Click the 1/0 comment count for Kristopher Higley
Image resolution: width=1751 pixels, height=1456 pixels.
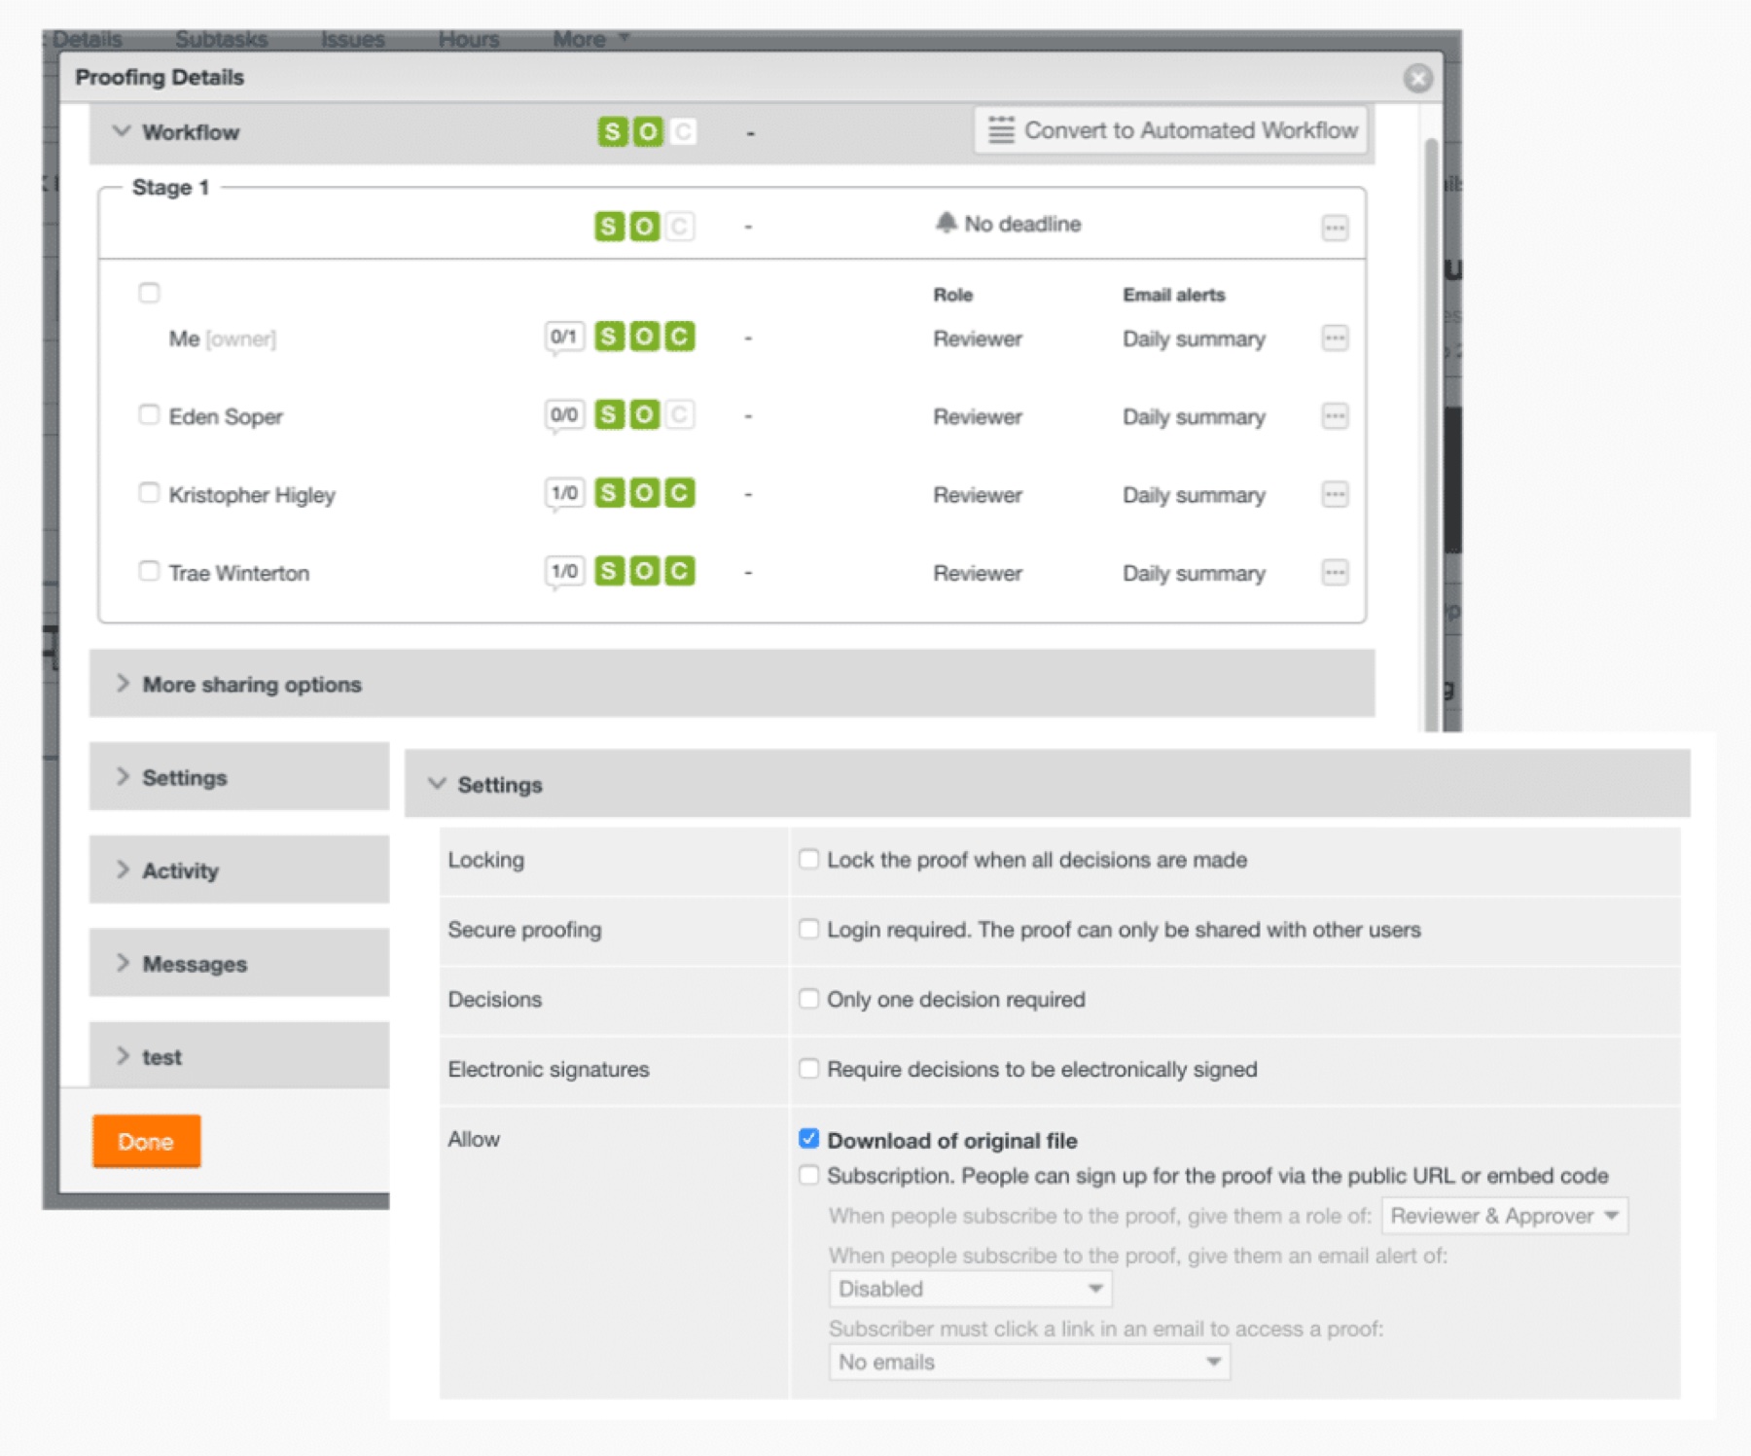click(x=564, y=493)
